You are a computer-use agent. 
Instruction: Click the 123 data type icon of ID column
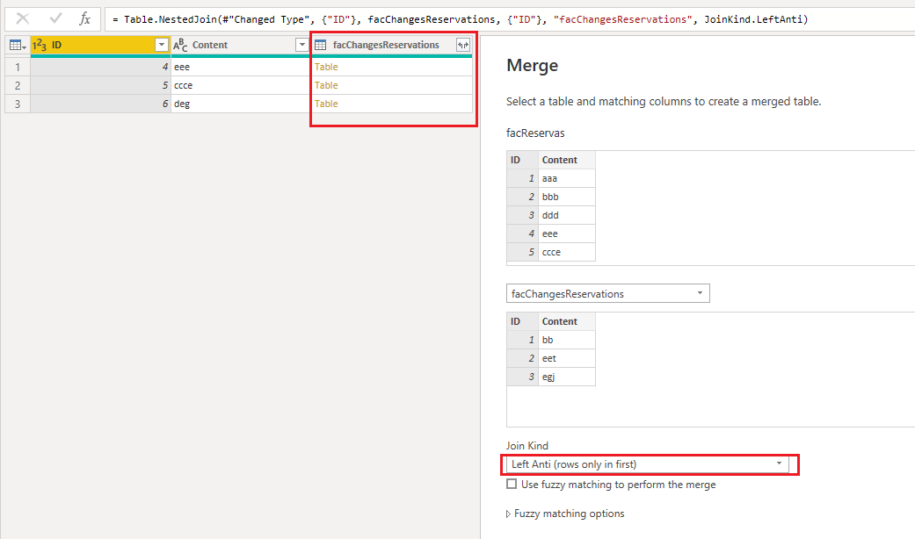[40, 45]
